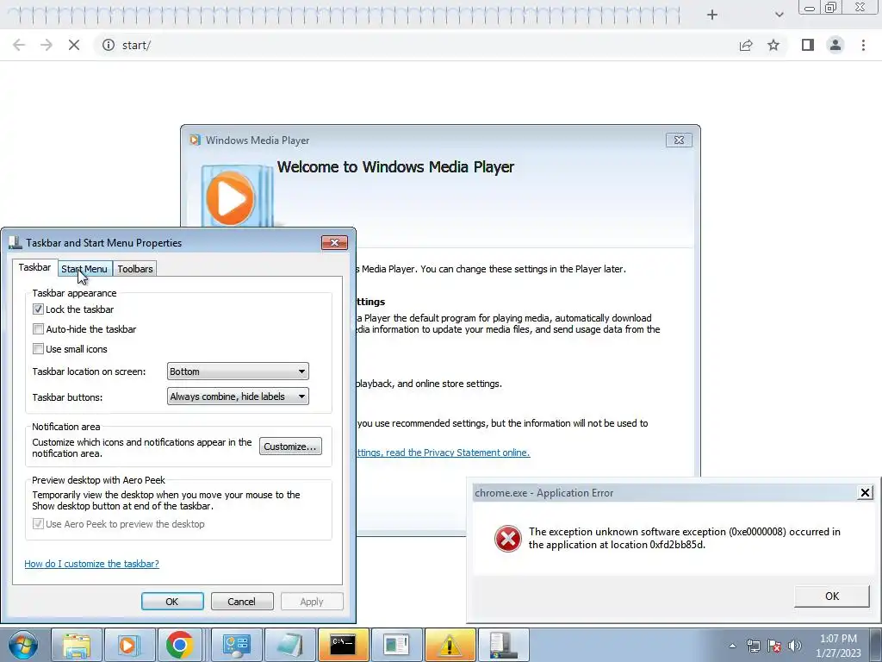Viewport: 882px width, 662px height.
Task: Go back in Chrome
Action: click(x=19, y=45)
